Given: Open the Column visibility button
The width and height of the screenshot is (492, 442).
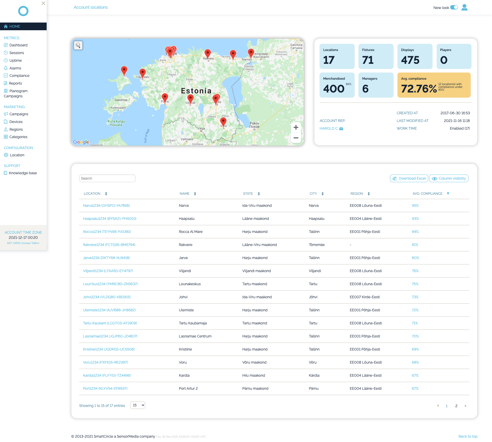Looking at the screenshot, I should click(449, 178).
